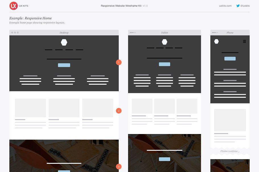This screenshot has height=172, width=259.
Task: Click orange annotation marker number 2
Action: [x=119, y=111]
